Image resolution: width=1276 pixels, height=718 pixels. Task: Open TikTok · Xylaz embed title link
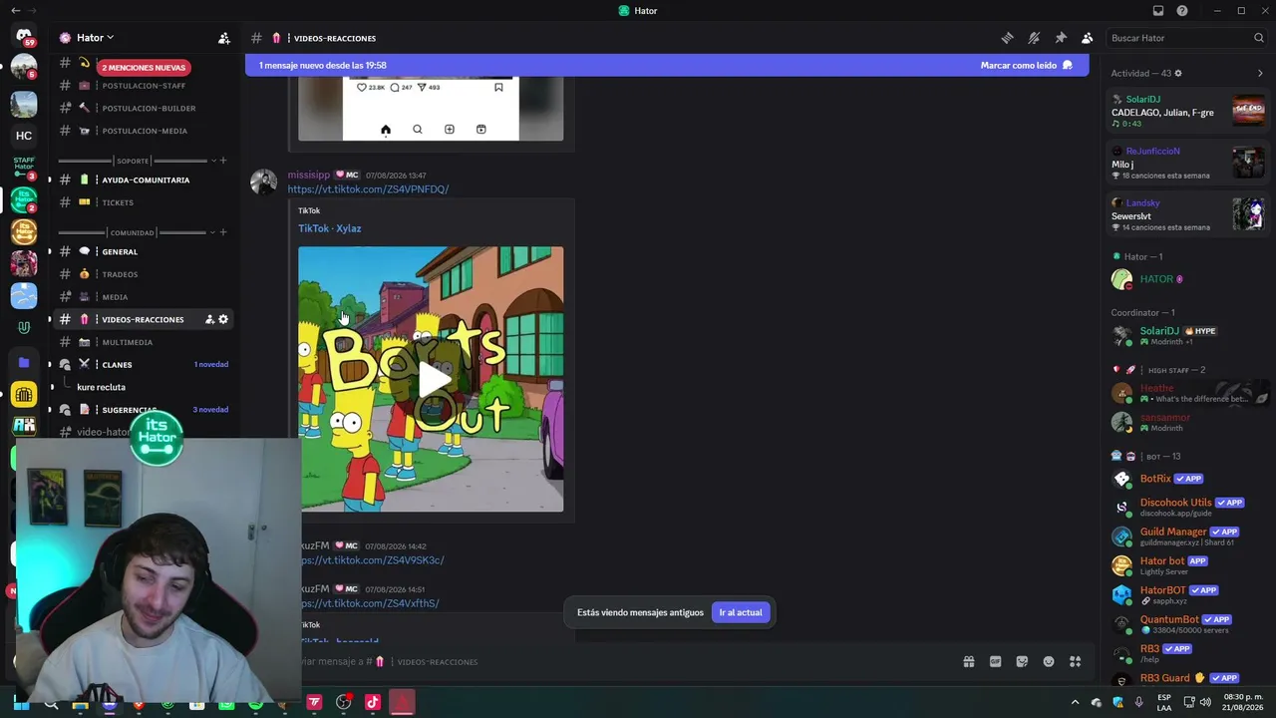tap(329, 228)
